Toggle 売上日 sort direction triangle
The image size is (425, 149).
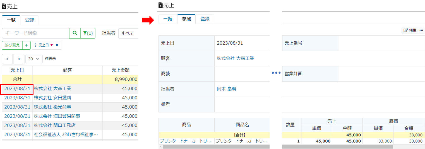(x=51, y=45)
